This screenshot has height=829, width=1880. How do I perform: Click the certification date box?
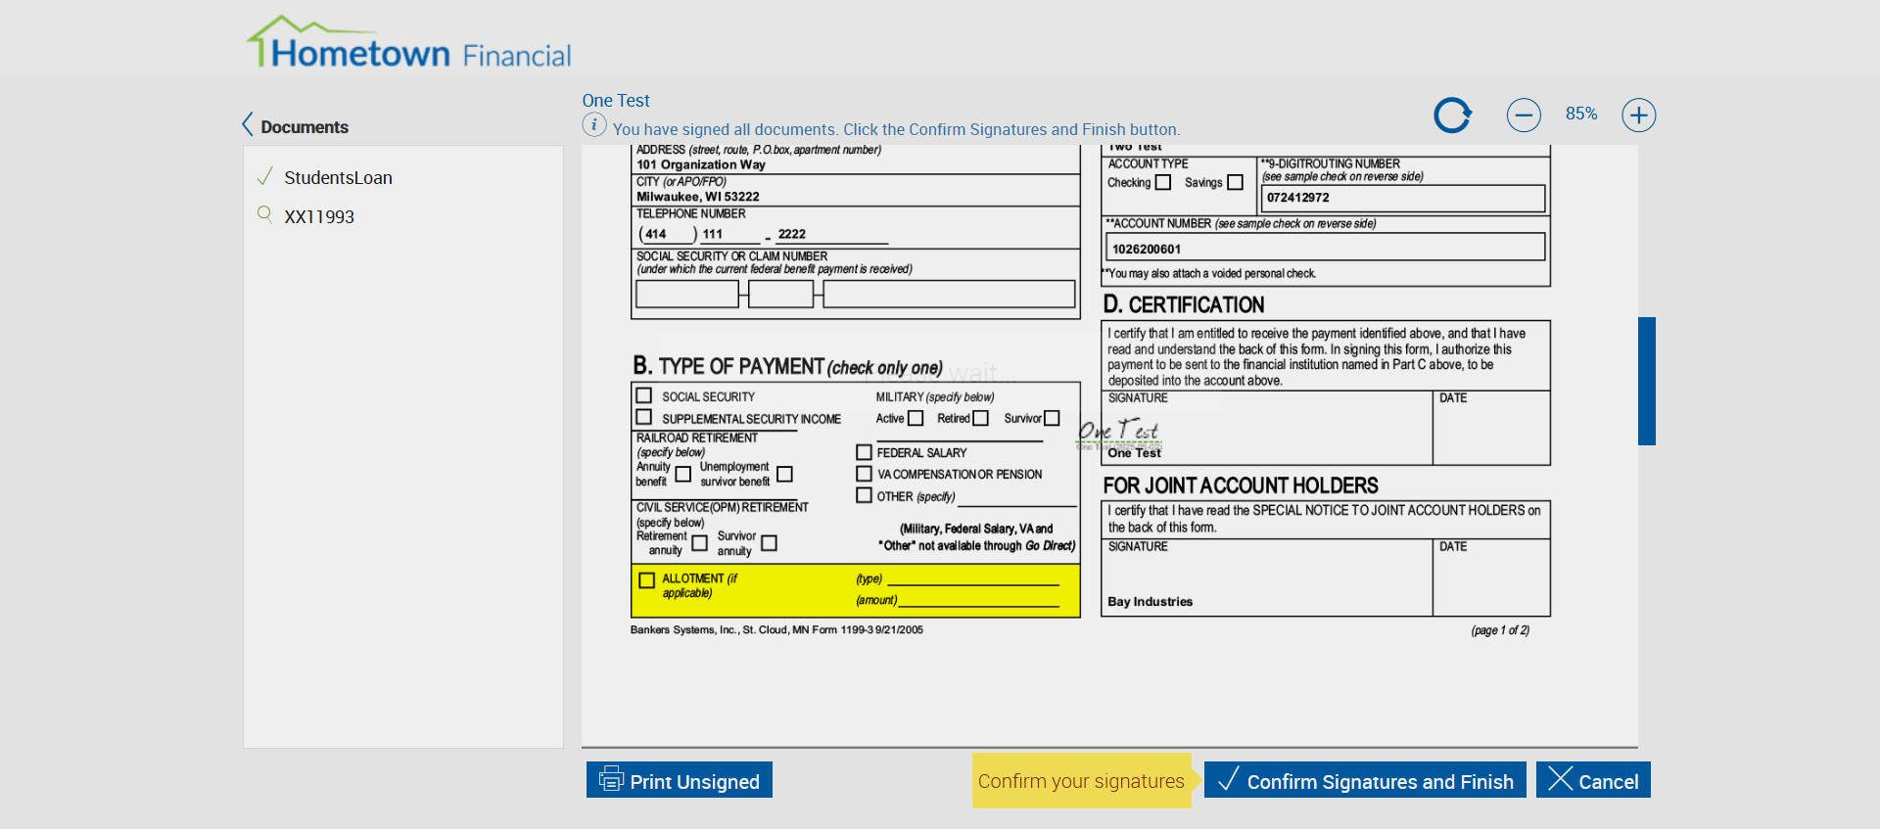click(1491, 428)
